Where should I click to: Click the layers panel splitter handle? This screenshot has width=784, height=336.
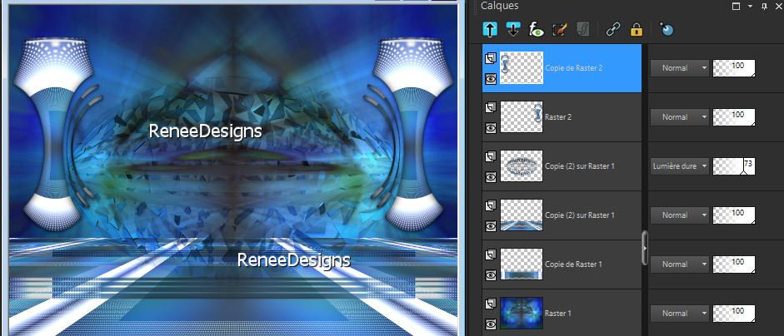coord(645,247)
